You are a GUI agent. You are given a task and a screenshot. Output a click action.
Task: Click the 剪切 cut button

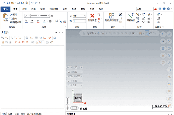14,14
